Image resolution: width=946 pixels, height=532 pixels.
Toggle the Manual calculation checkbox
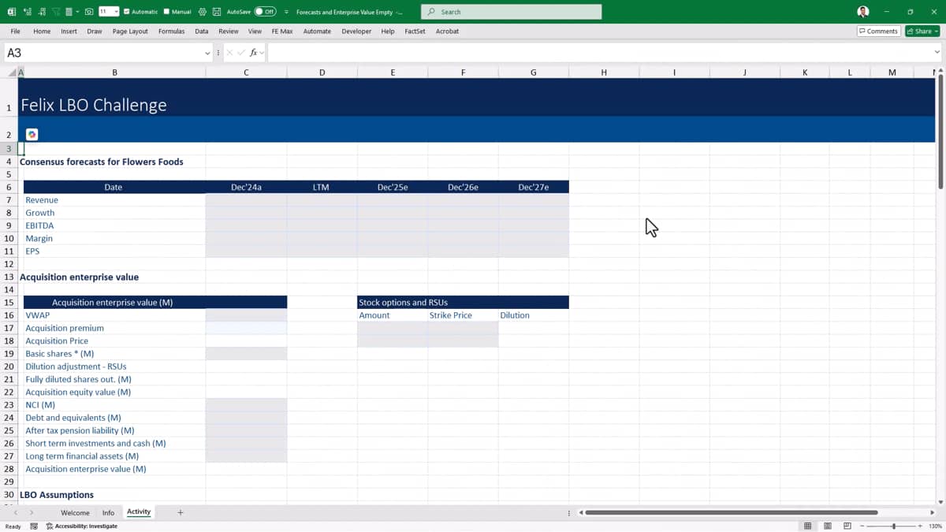pyautogui.click(x=166, y=12)
